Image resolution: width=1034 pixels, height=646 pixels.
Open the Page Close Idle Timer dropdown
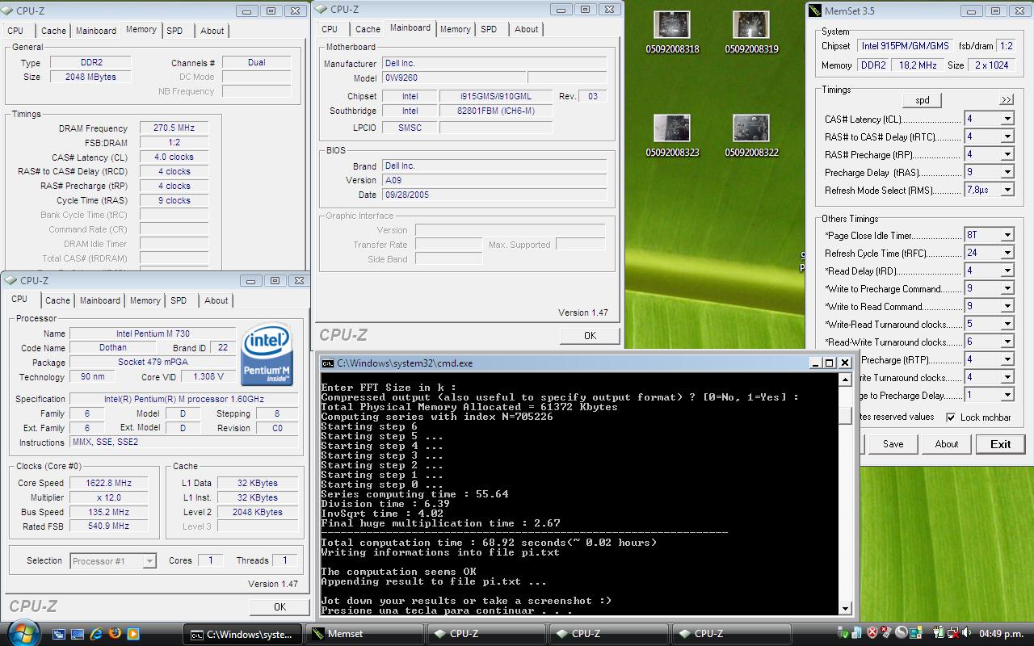[1007, 235]
